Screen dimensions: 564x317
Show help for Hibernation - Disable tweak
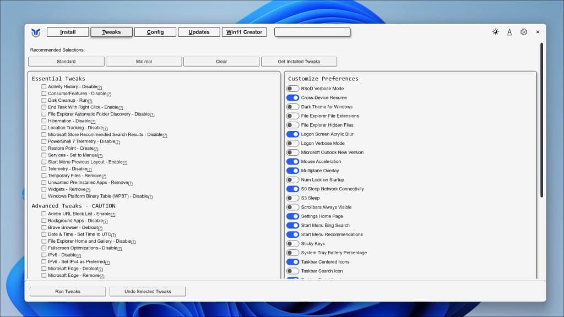click(x=93, y=122)
